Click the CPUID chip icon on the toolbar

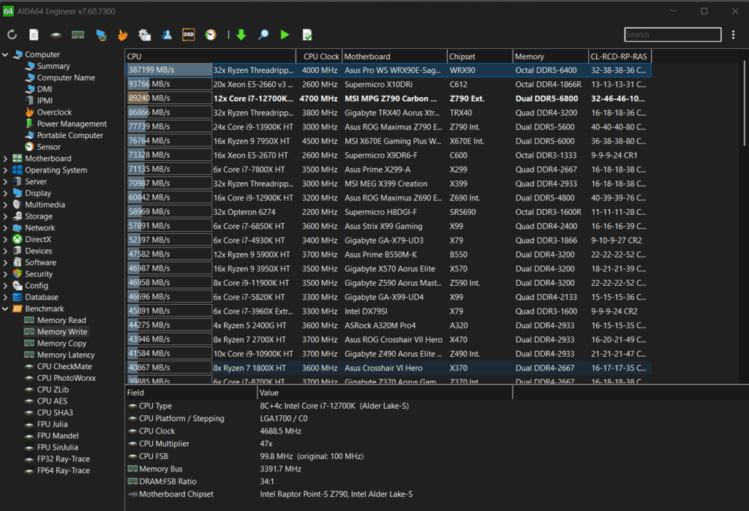tap(56, 34)
